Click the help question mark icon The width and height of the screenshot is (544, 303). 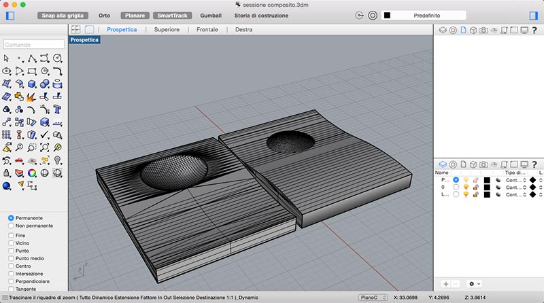pyautogui.click(x=534, y=30)
